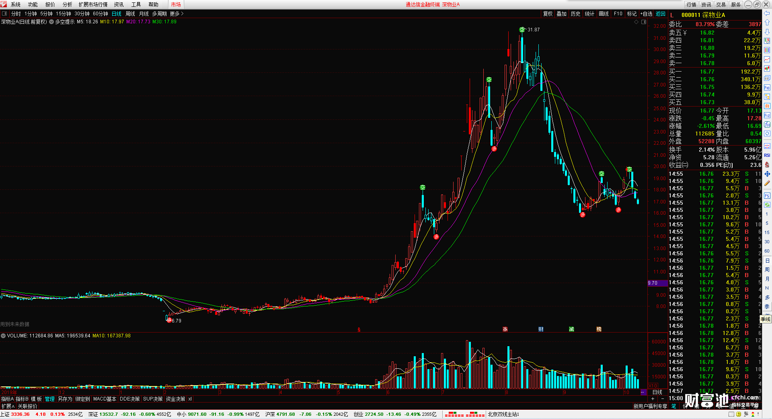The image size is (772, 419).
Task: Click the gear icon beside 多空提示
Action: [51, 22]
